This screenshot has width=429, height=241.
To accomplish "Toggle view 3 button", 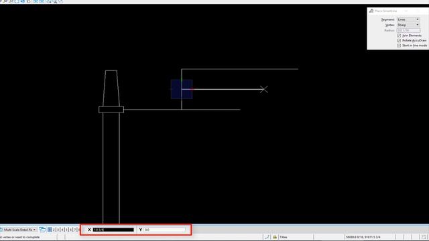I will [x=58, y=230].
